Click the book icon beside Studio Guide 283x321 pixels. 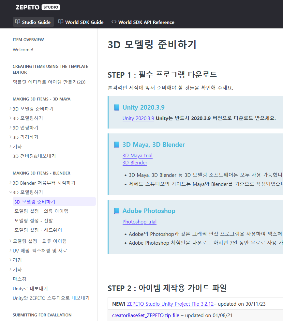(18, 22)
